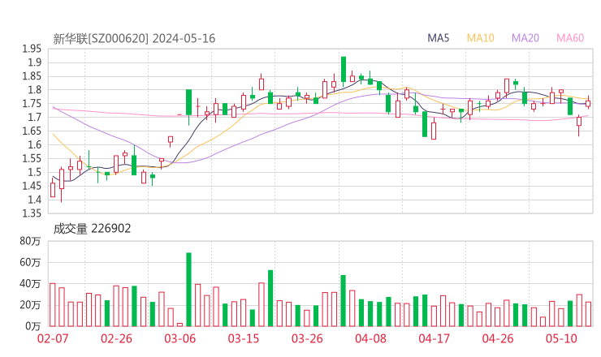Click the last red candlestick on the chart
The image size is (601, 357).
tap(588, 103)
